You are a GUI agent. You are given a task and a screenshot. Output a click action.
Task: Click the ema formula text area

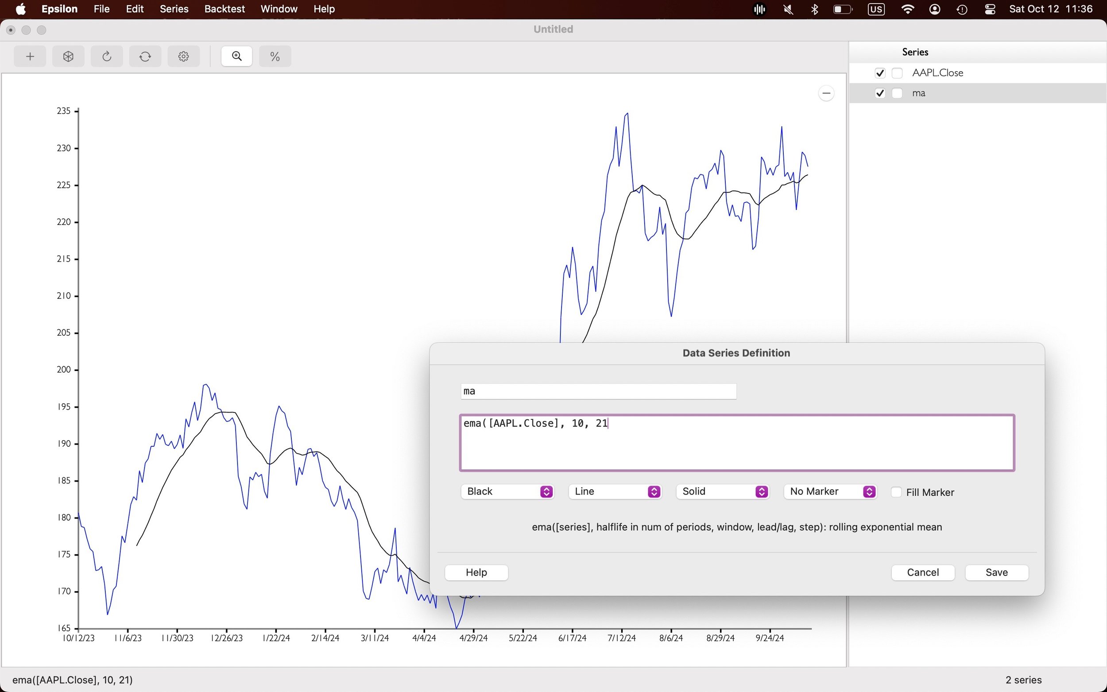(737, 443)
